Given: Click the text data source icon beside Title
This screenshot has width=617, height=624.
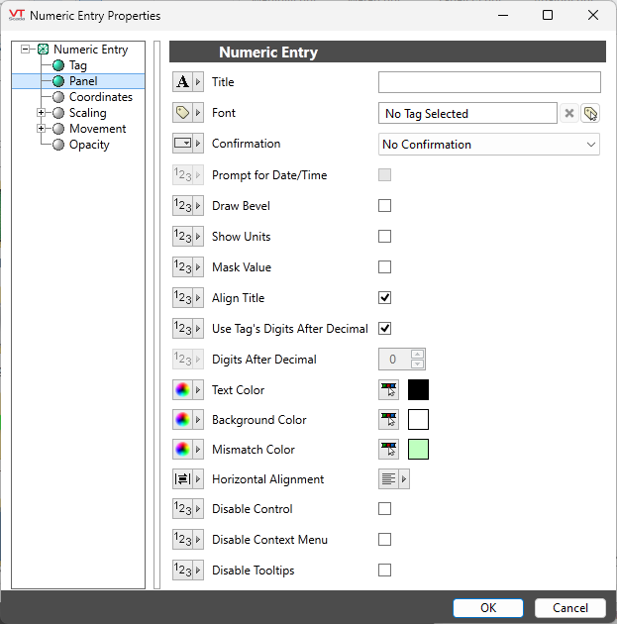Looking at the screenshot, I should click(x=183, y=82).
